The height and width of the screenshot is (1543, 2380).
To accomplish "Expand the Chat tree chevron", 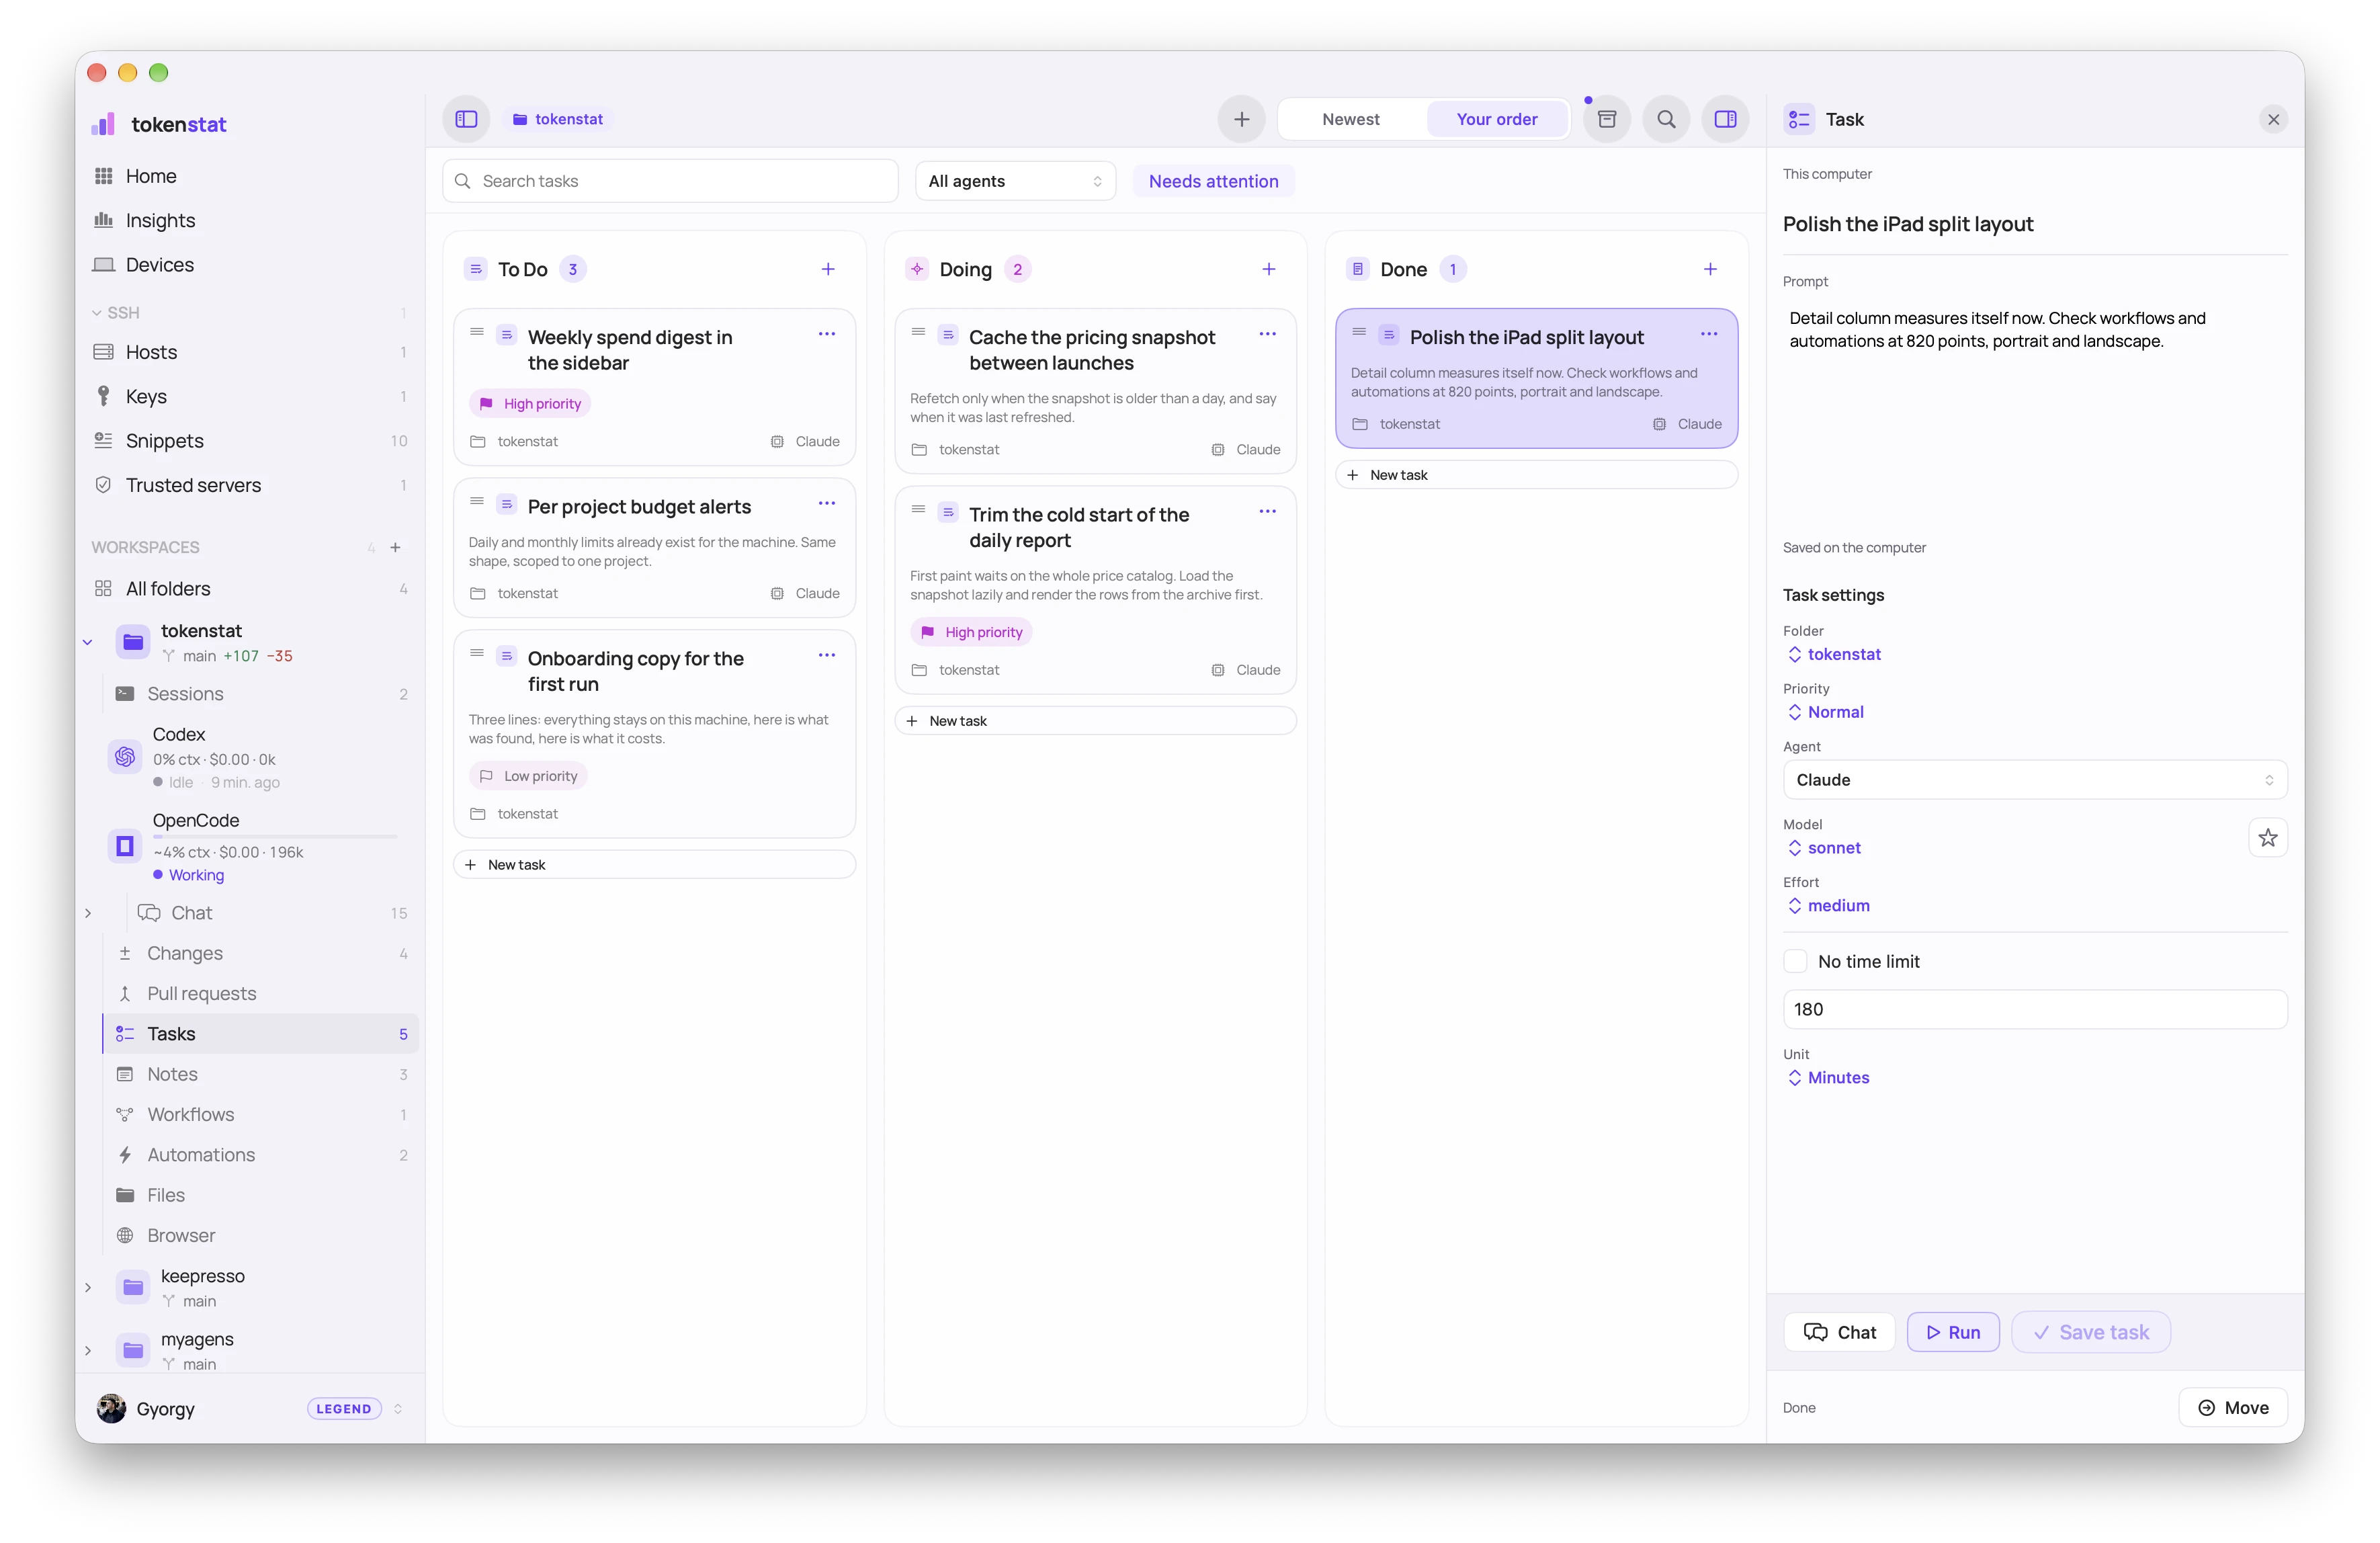I will point(88,913).
